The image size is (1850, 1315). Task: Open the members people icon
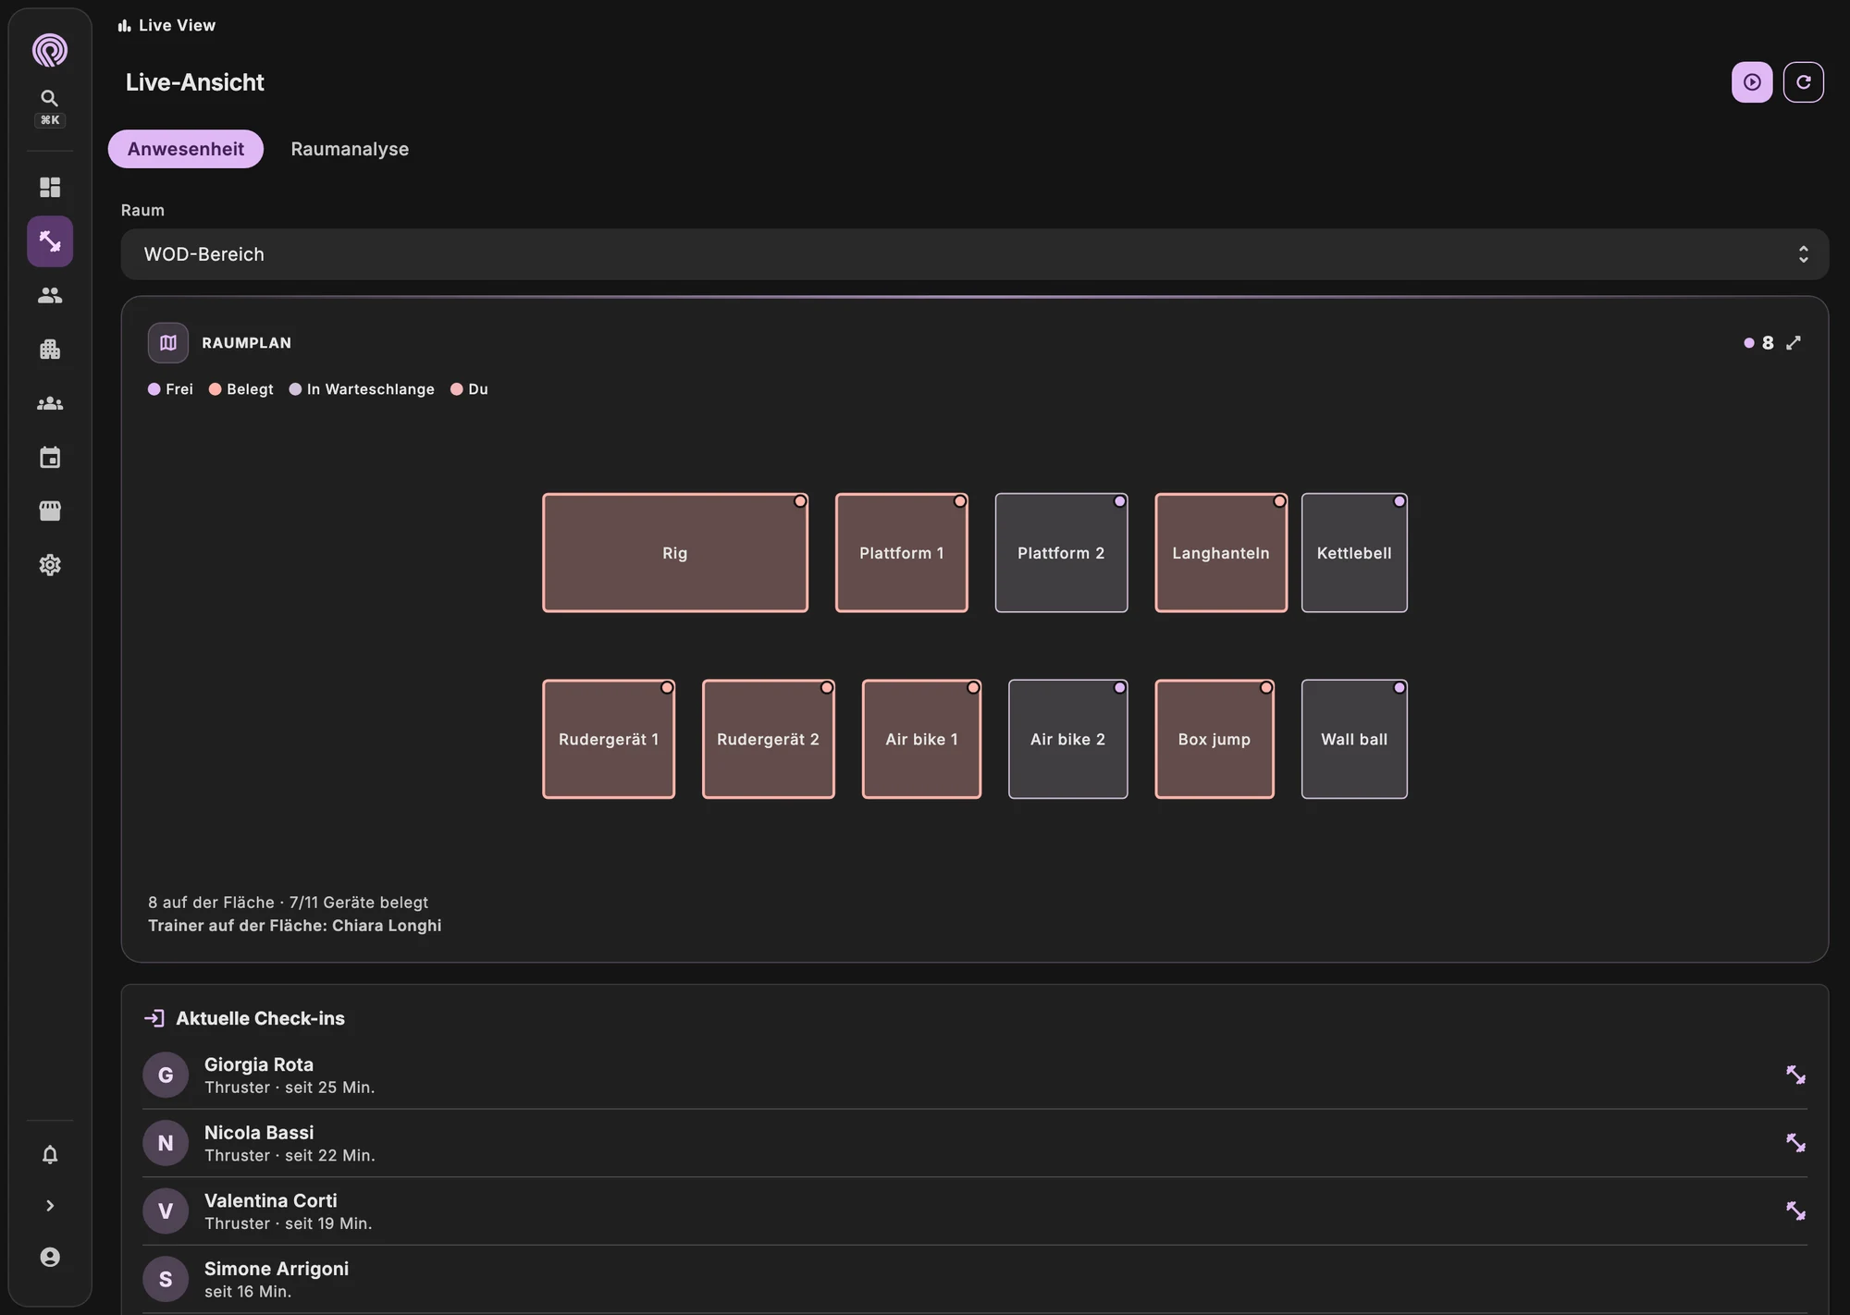[50, 295]
